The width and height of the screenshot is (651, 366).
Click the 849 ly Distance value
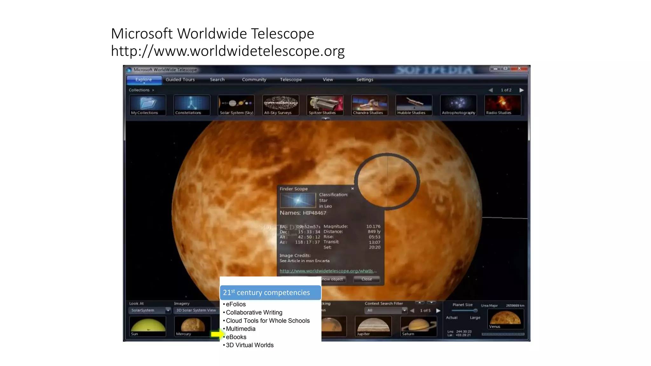coord(374,232)
